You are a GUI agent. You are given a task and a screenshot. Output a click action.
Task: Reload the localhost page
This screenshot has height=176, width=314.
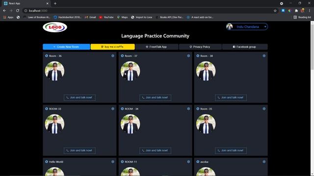[x=18, y=11]
